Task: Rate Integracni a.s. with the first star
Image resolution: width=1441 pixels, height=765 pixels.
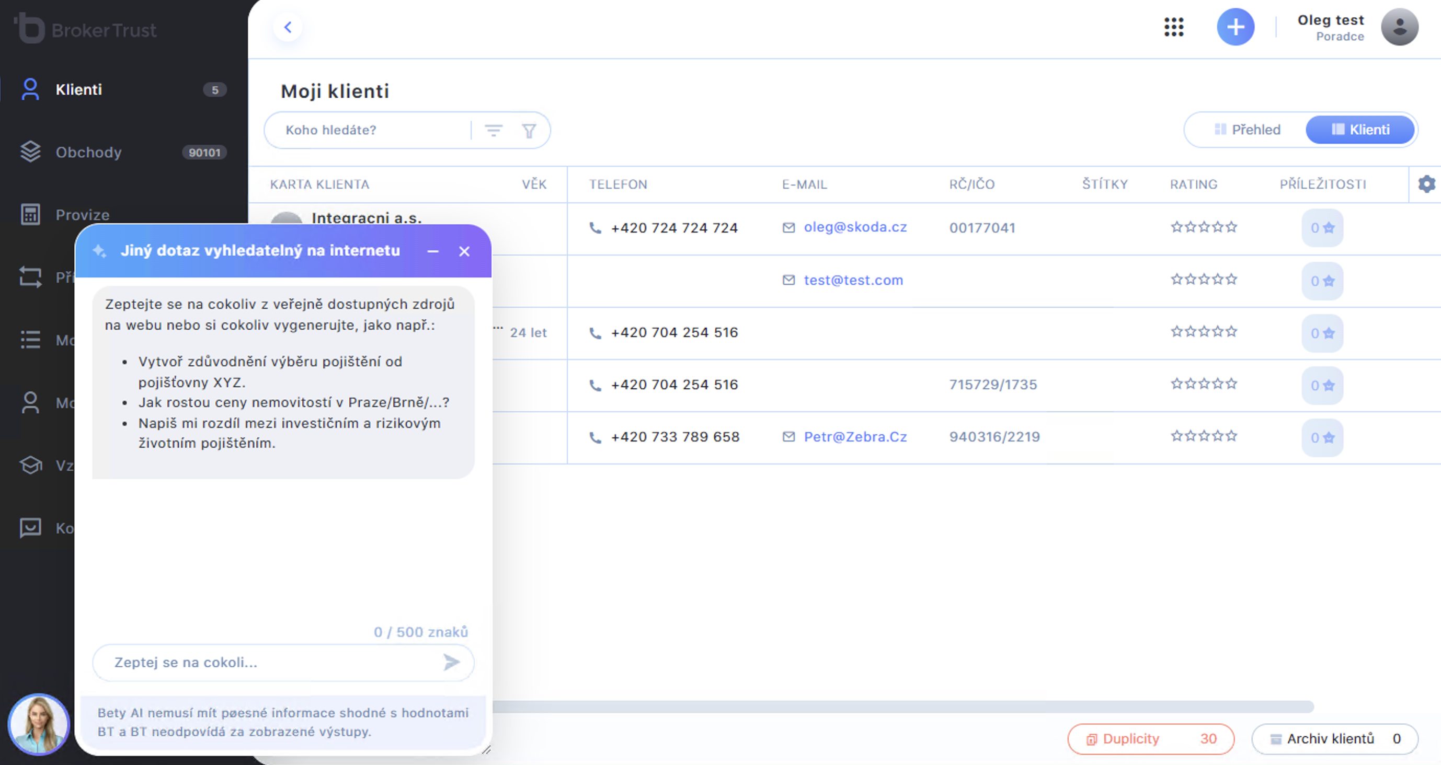Action: tap(1176, 227)
